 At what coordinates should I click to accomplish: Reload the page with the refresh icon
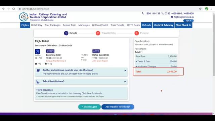pos(13,9)
